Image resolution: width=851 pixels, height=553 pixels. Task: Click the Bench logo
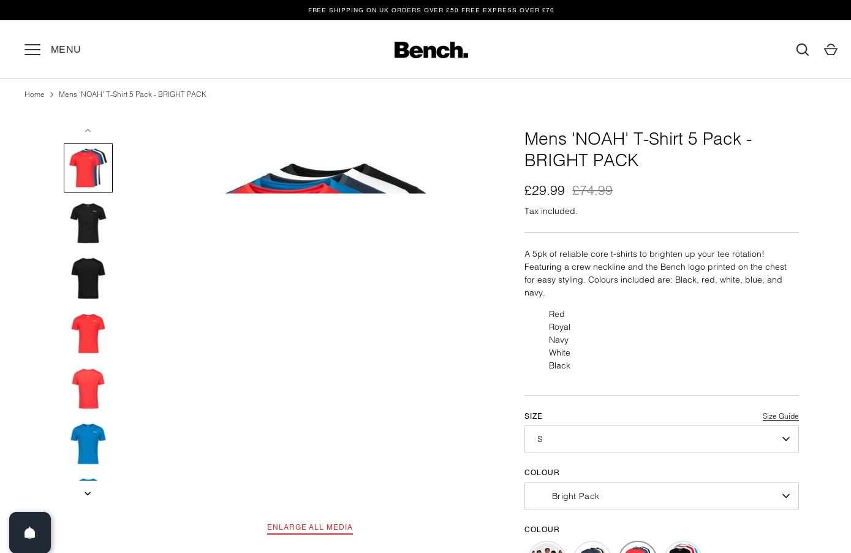(431, 50)
